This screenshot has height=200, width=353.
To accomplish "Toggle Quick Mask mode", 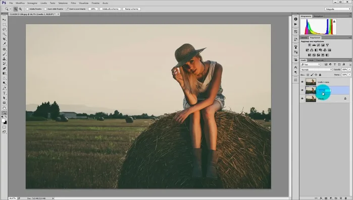I will coord(4,127).
